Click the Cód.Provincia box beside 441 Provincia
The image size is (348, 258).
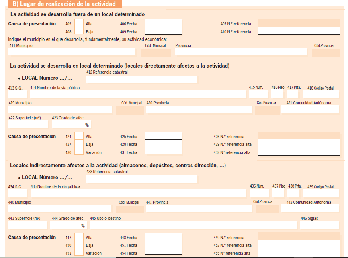tap(267, 209)
